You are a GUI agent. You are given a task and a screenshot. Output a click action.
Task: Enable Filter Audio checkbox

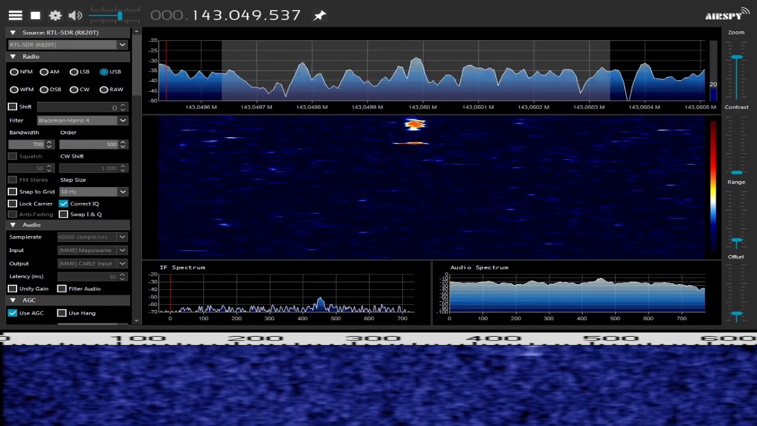[62, 289]
